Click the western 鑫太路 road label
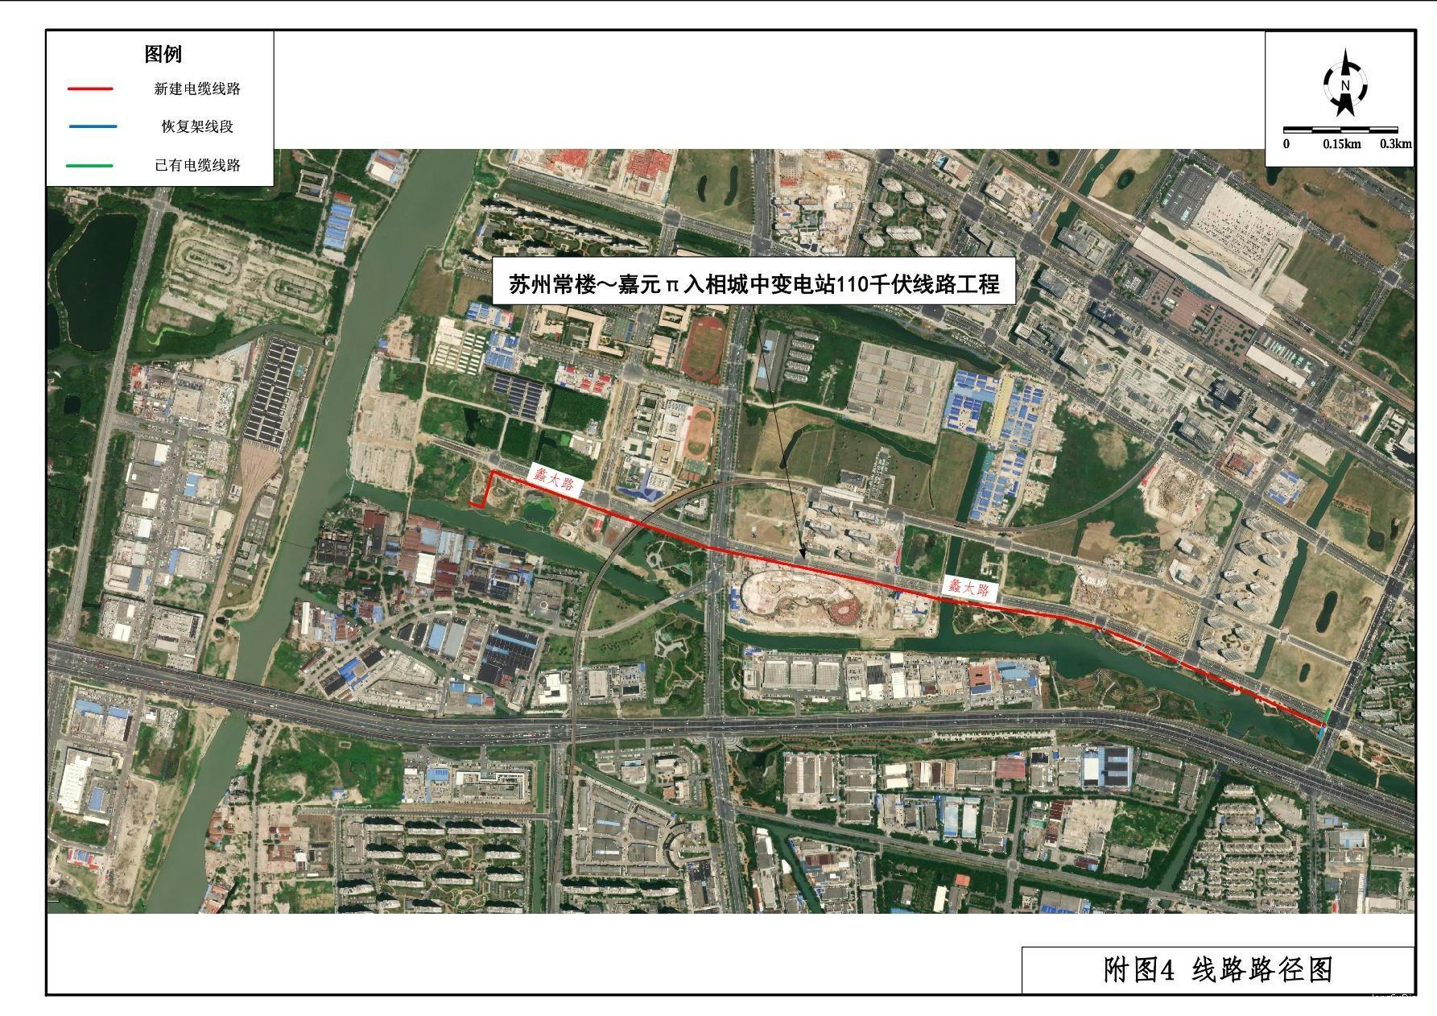 click(554, 479)
